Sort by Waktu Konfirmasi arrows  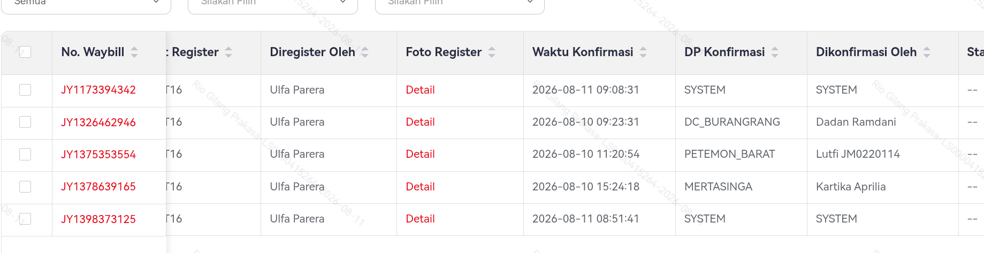click(643, 52)
